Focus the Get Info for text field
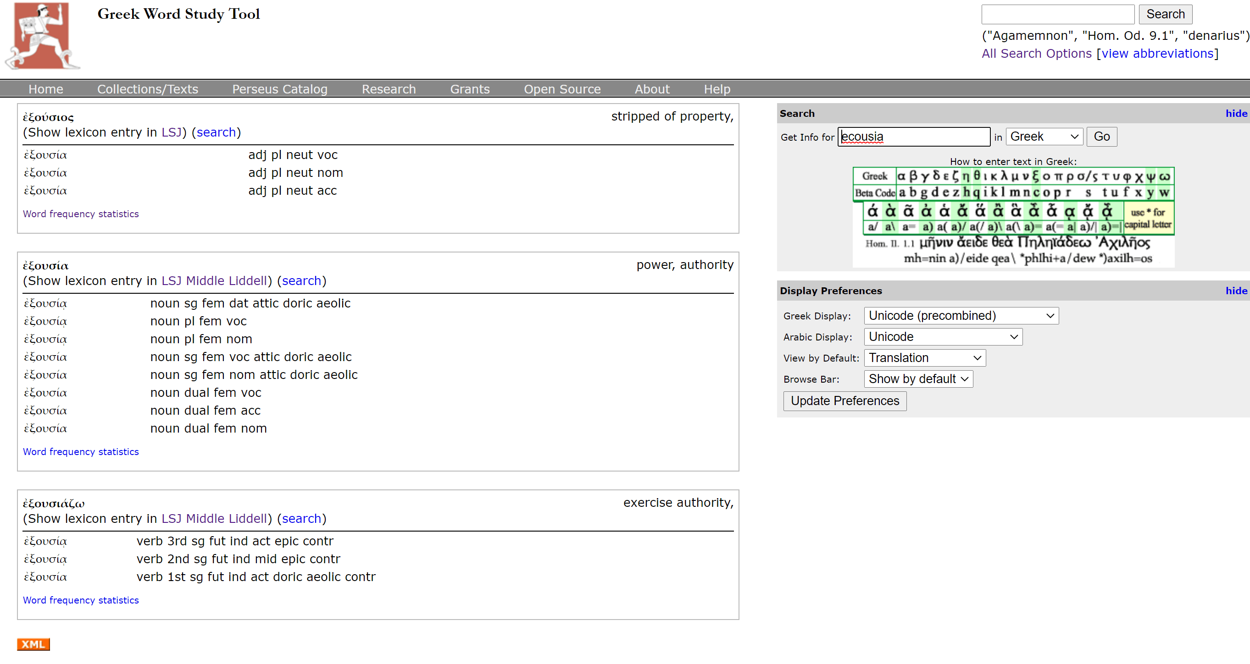This screenshot has height=664, width=1250. (913, 137)
